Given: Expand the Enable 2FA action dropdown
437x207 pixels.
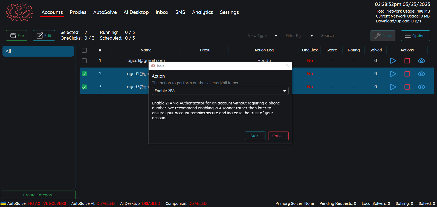Looking at the screenshot, I should 220,91.
